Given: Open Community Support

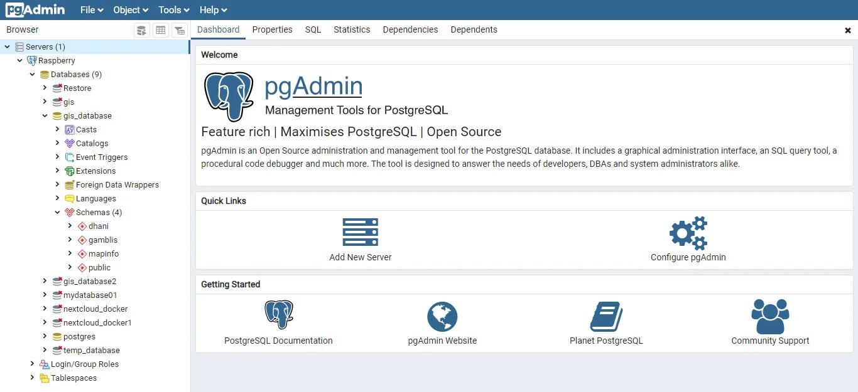Looking at the screenshot, I should point(769,314).
